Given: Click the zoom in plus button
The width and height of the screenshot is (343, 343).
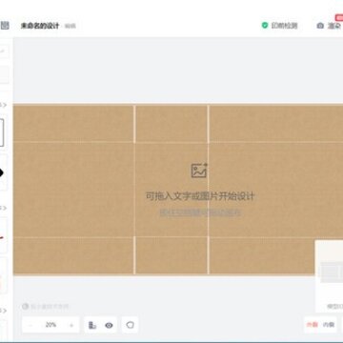Looking at the screenshot, I should pyautogui.click(x=71, y=325).
